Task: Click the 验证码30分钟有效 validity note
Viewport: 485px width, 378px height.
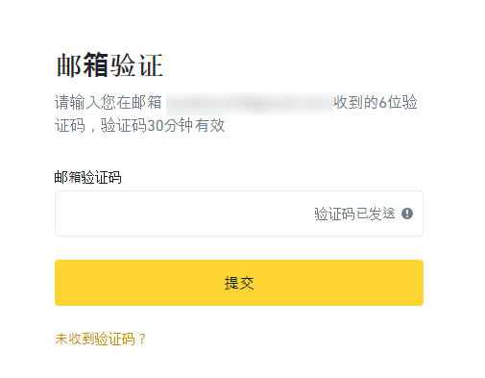Action: click(x=162, y=125)
